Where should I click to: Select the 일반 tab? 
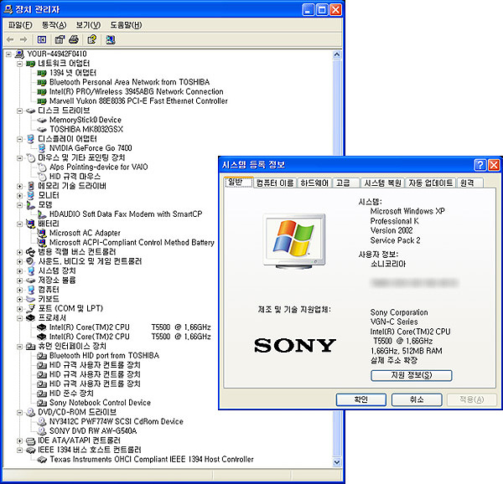[239, 182]
